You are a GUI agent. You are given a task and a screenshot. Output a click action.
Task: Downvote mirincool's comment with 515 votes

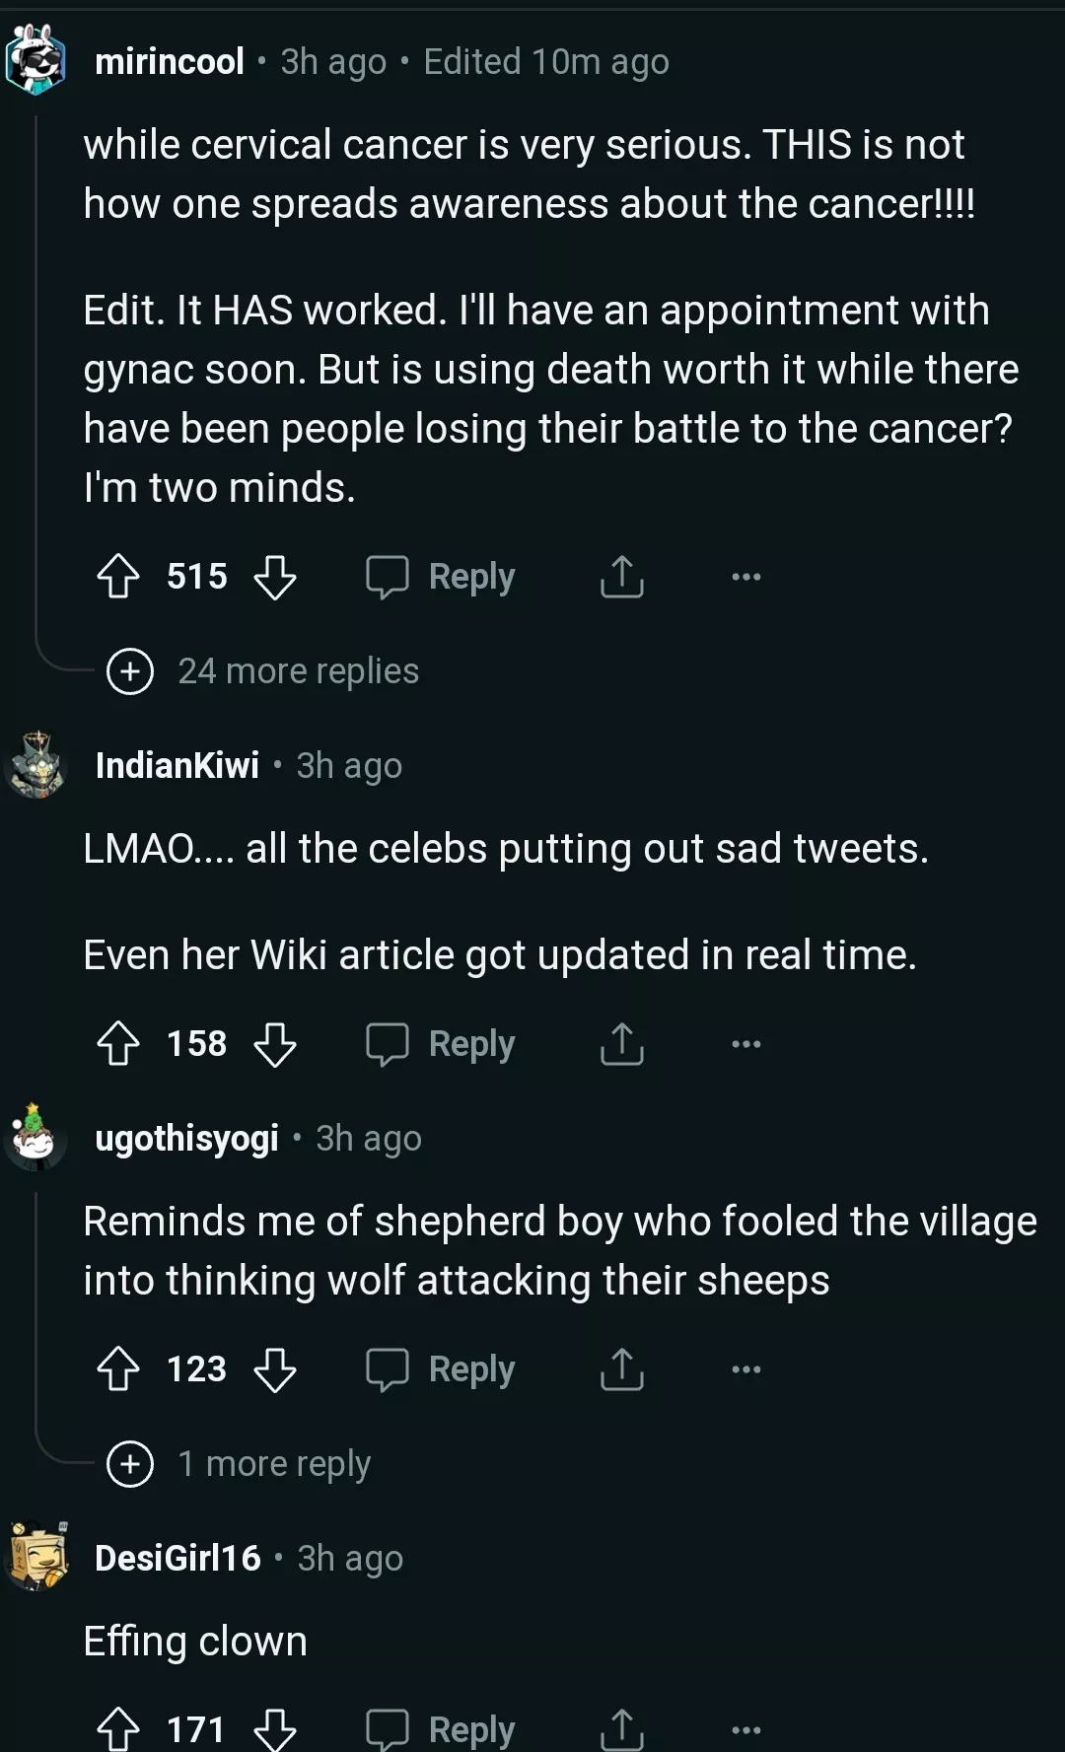click(x=275, y=577)
